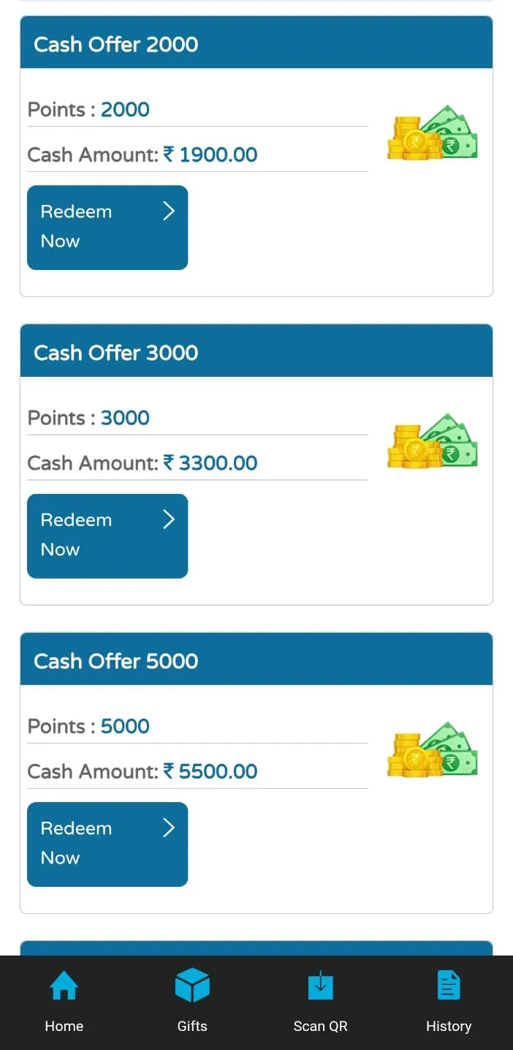Select the Scan QR label in bottom bar

coord(320,1026)
